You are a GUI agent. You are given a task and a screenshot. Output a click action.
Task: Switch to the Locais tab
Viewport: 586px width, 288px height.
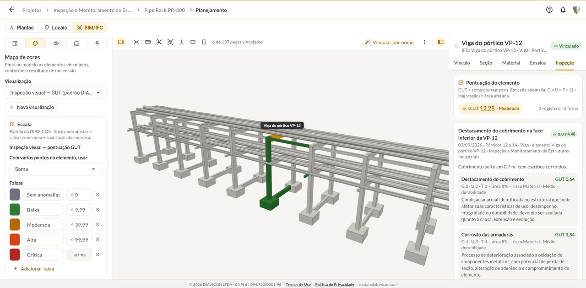[x=56, y=27]
